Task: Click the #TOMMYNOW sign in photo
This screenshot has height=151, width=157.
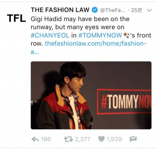Action: tap(124, 102)
